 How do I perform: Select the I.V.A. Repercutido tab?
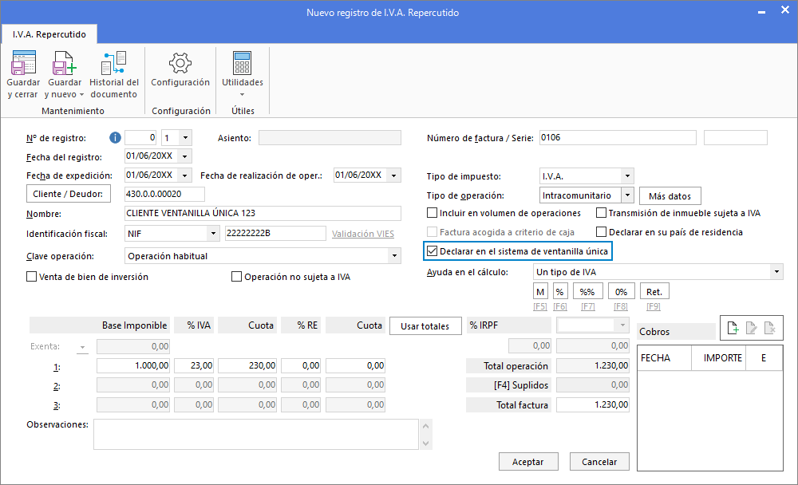tap(49, 34)
